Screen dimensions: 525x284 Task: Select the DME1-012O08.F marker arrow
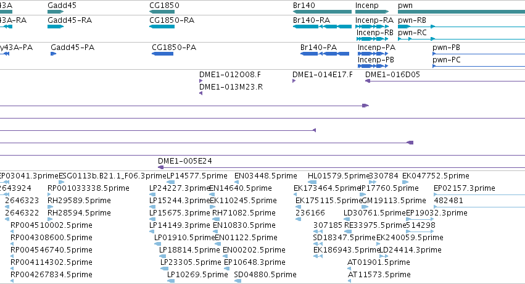tap(201, 81)
